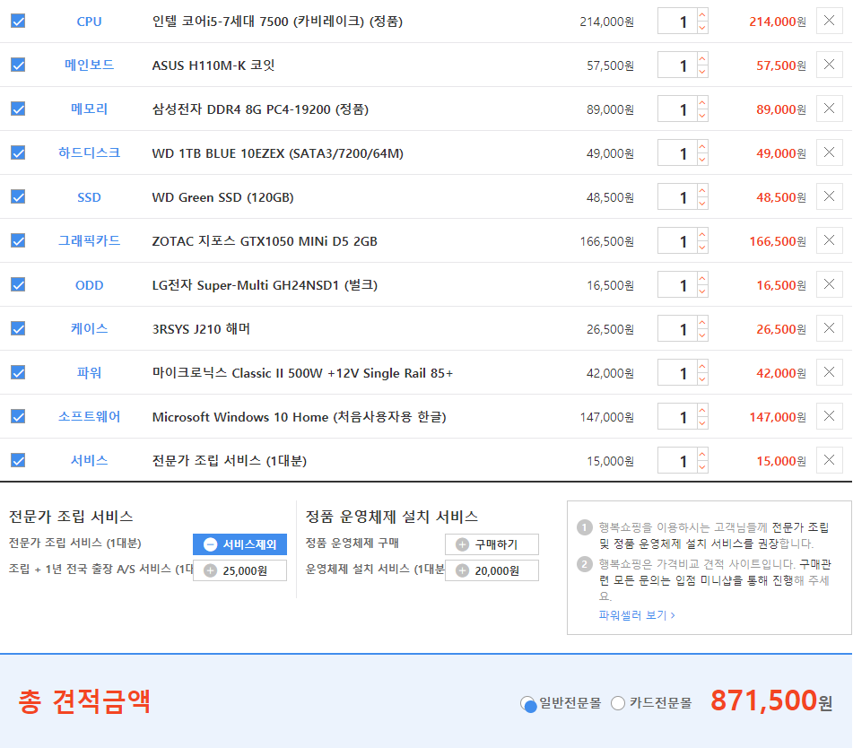Open the 하드디스크 category link
This screenshot has width=853, height=748.
click(x=89, y=152)
